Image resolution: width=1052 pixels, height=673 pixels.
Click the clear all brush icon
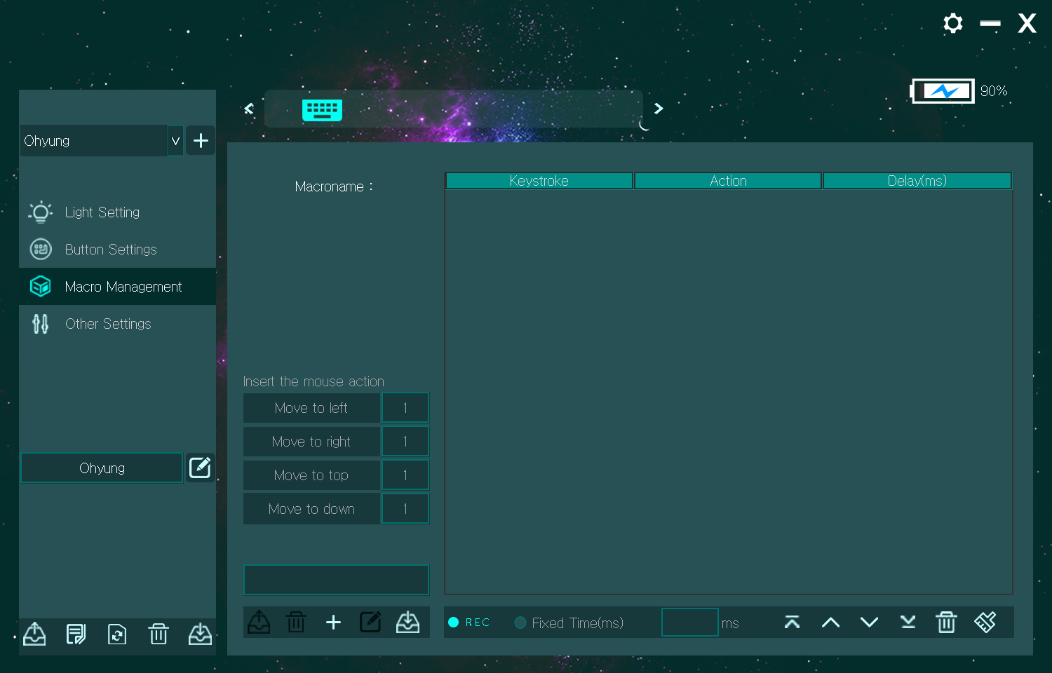coord(985,623)
